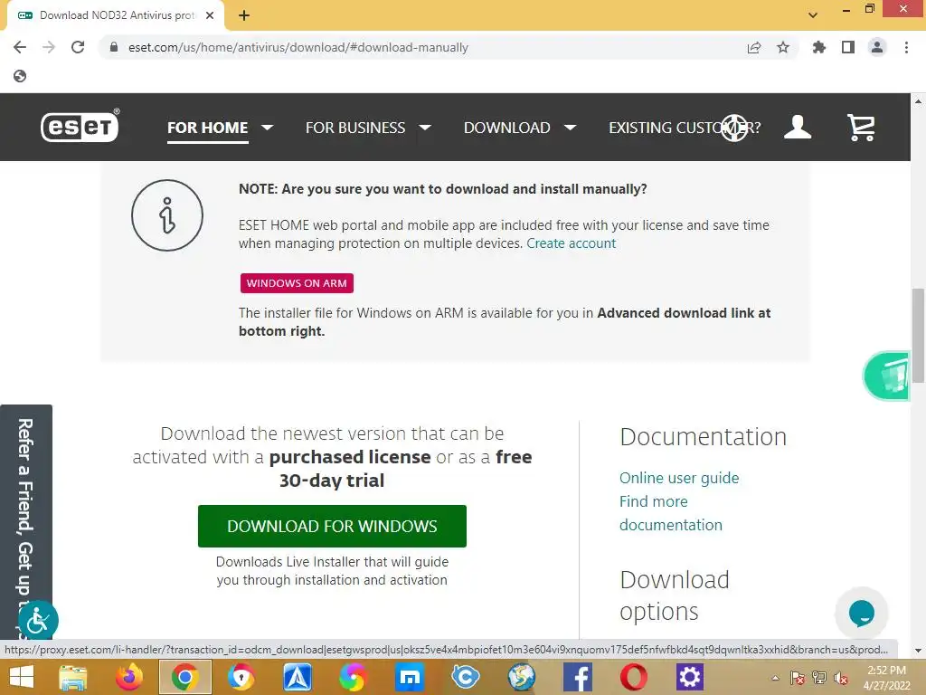Open the user account icon
The width and height of the screenshot is (926, 695).
click(x=798, y=127)
